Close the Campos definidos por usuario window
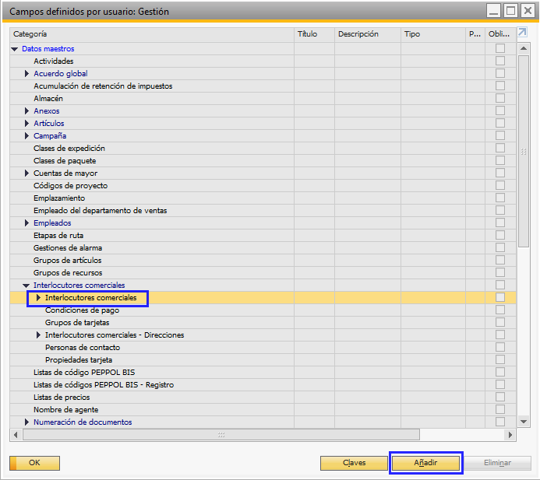Screen dimensions: 540x480 pyautogui.click(x=528, y=11)
